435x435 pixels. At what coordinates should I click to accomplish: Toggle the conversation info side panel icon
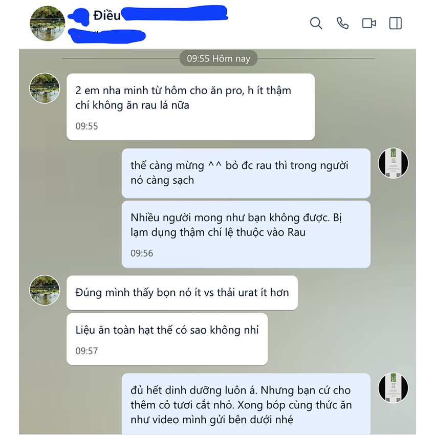tap(395, 24)
